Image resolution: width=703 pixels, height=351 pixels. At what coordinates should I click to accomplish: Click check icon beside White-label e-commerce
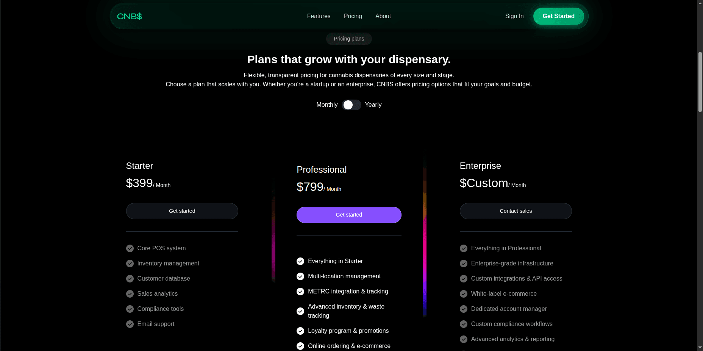(x=464, y=294)
